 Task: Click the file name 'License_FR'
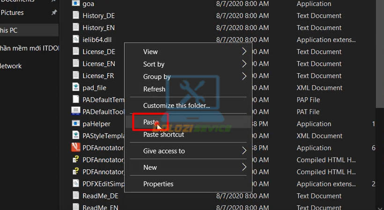click(x=98, y=76)
